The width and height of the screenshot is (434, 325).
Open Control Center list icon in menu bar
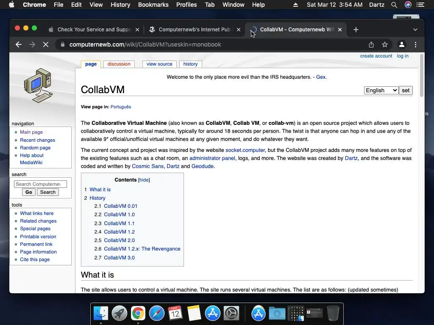click(420, 5)
